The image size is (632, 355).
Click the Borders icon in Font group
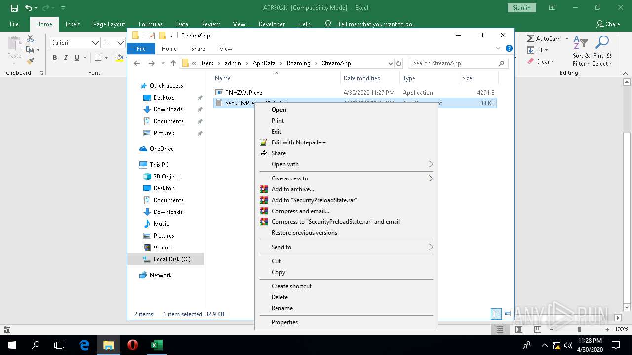[x=98, y=58]
